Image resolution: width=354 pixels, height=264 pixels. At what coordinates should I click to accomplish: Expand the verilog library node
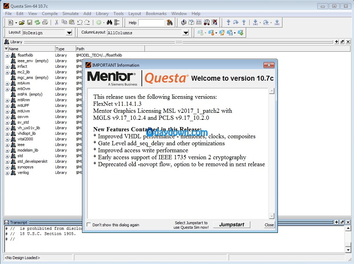[x=7, y=173]
